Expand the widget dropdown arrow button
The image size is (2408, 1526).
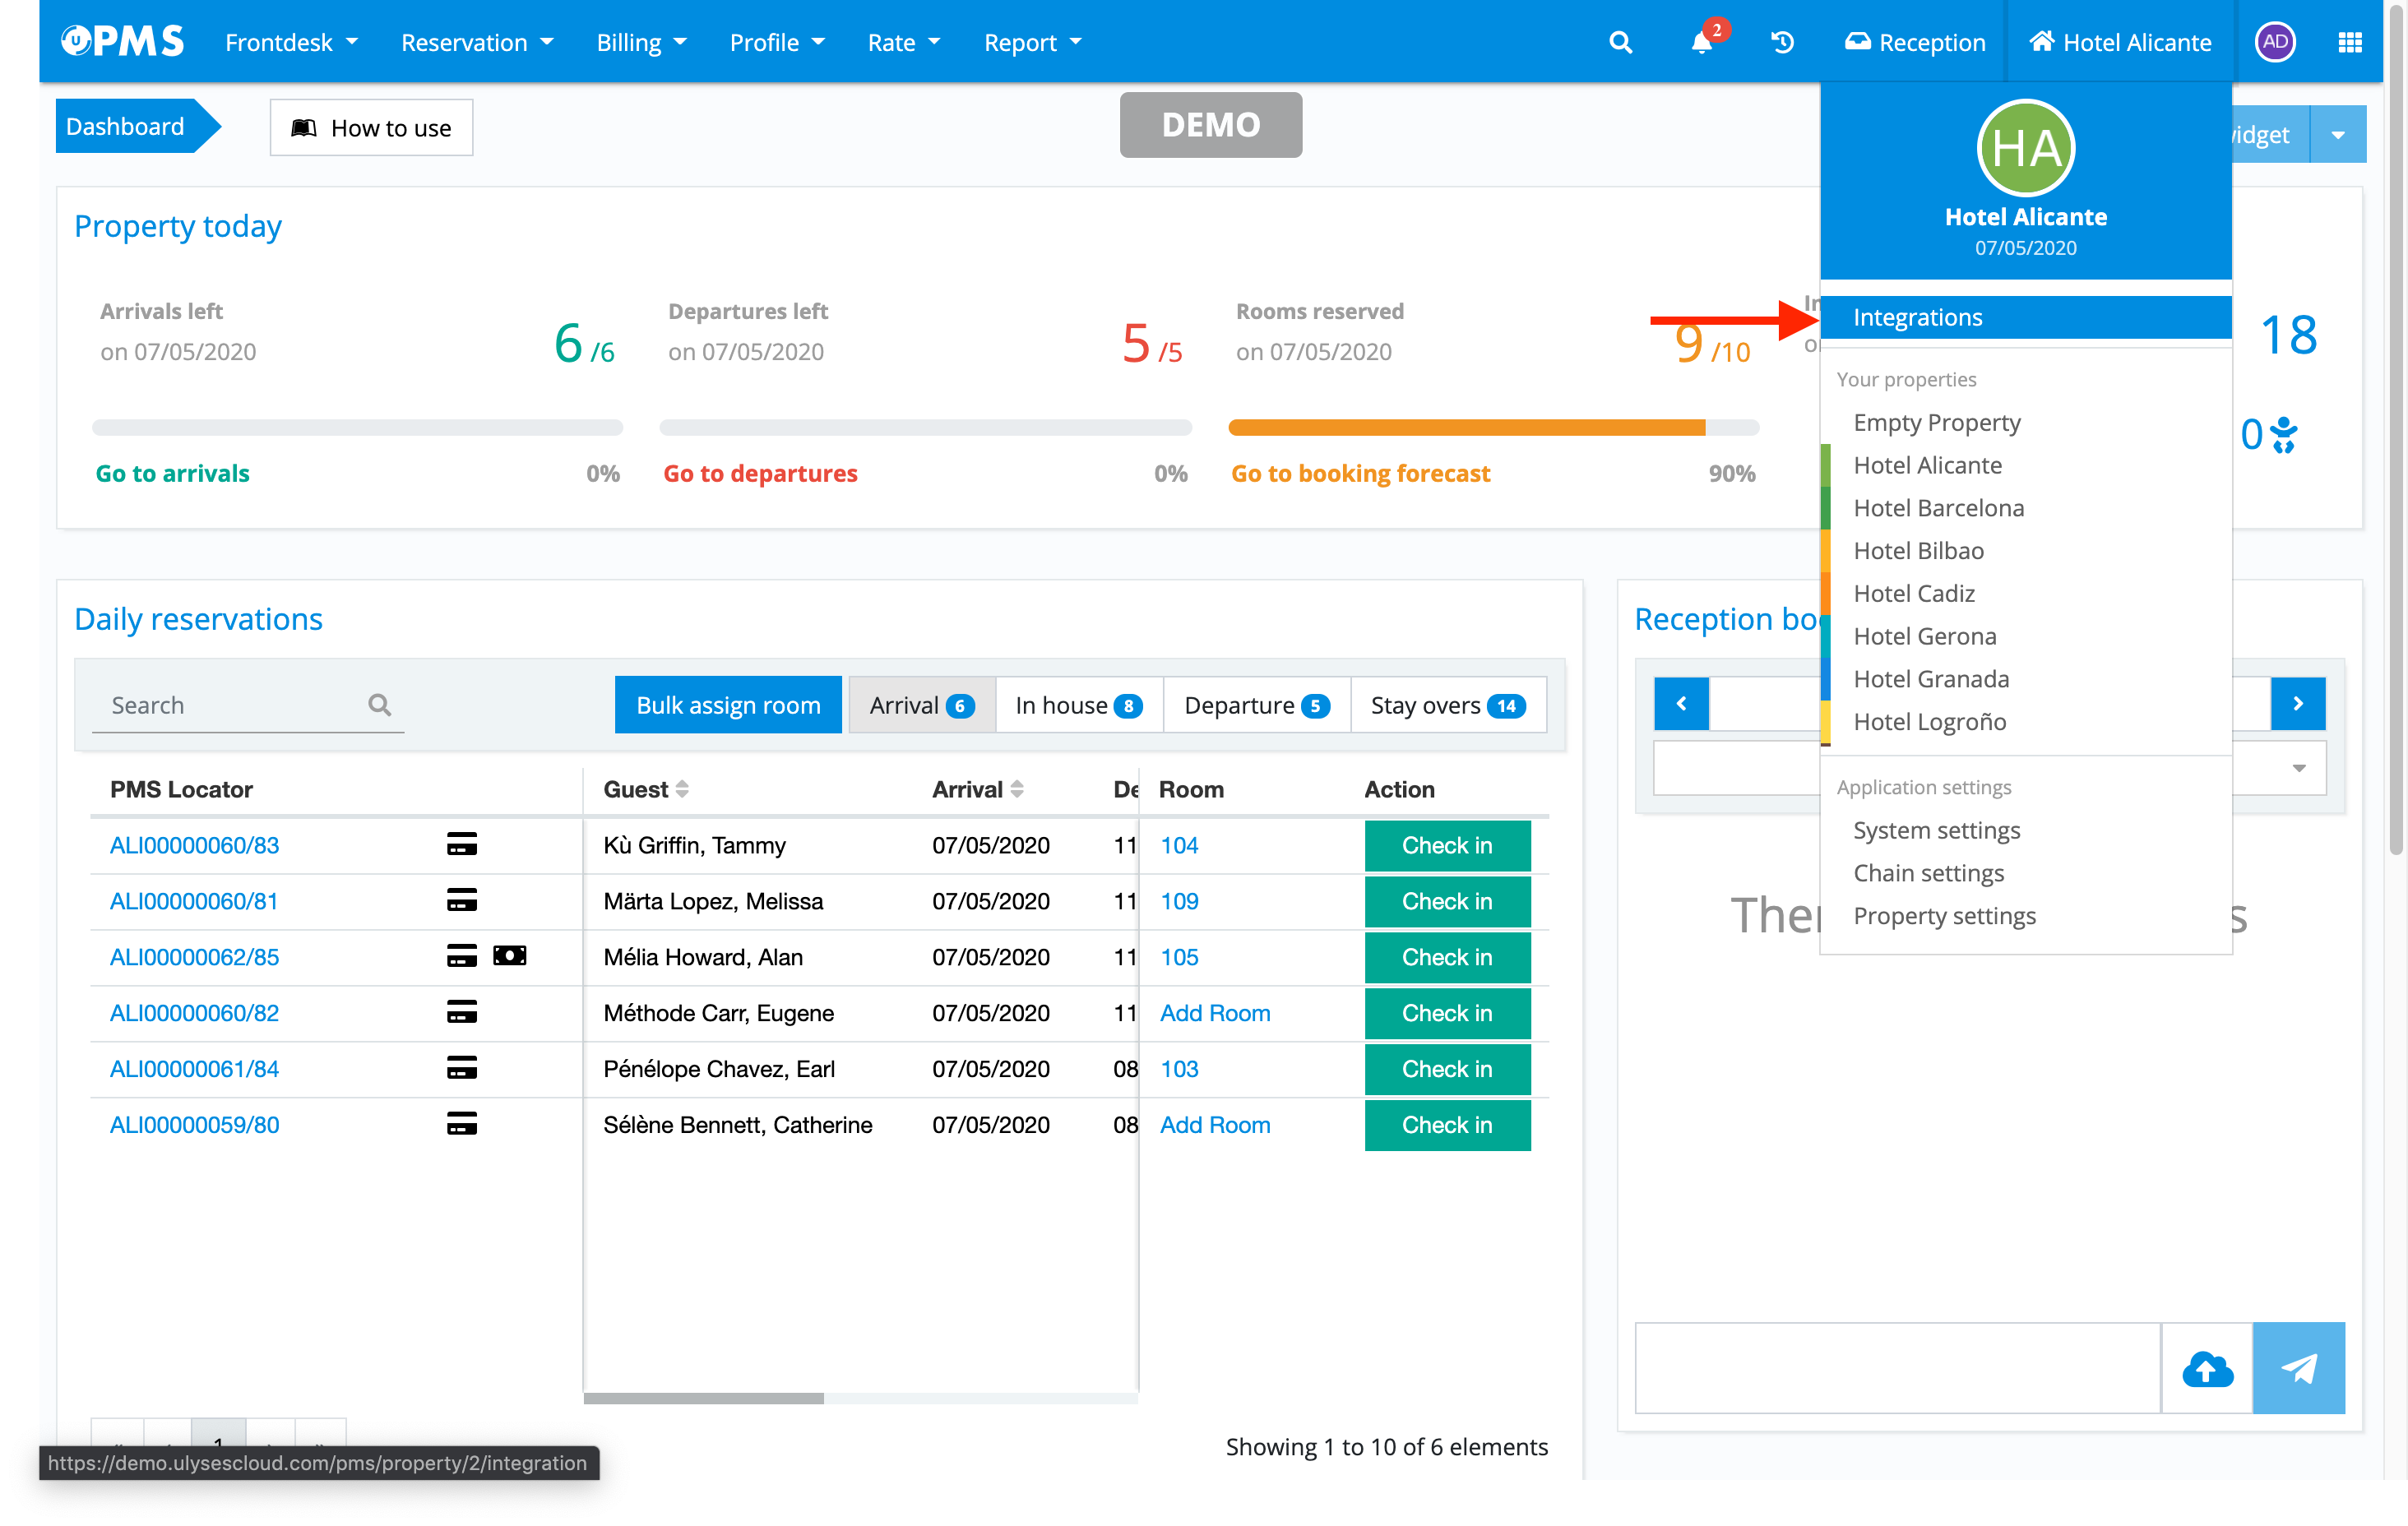point(2337,135)
